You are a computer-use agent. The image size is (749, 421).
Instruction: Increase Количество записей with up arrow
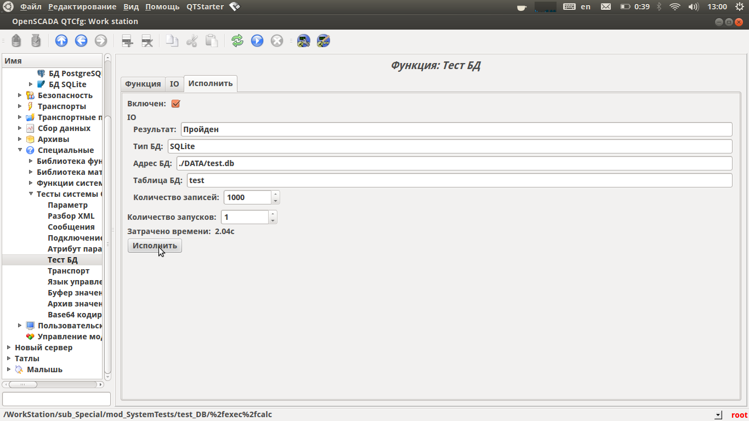pyautogui.click(x=275, y=194)
